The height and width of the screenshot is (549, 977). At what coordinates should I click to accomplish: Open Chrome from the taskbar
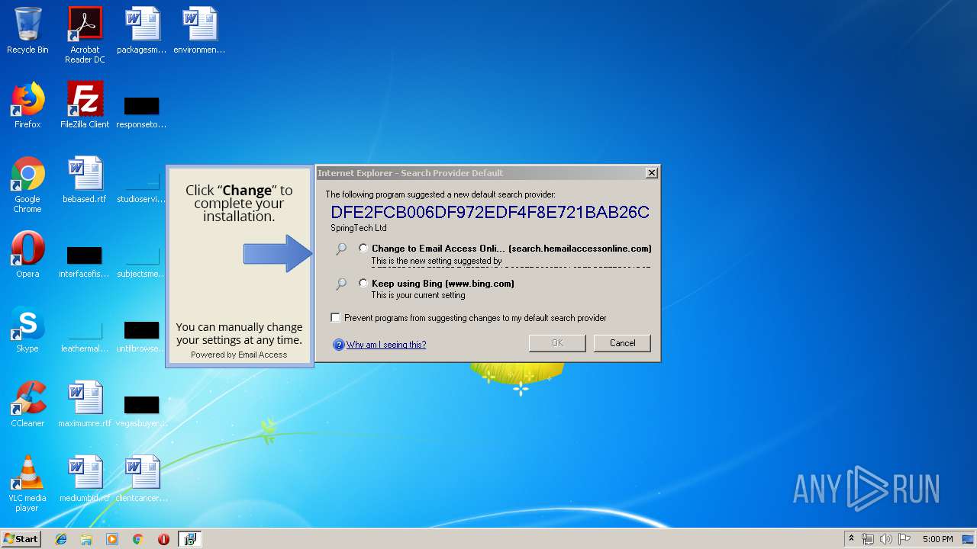pos(138,539)
